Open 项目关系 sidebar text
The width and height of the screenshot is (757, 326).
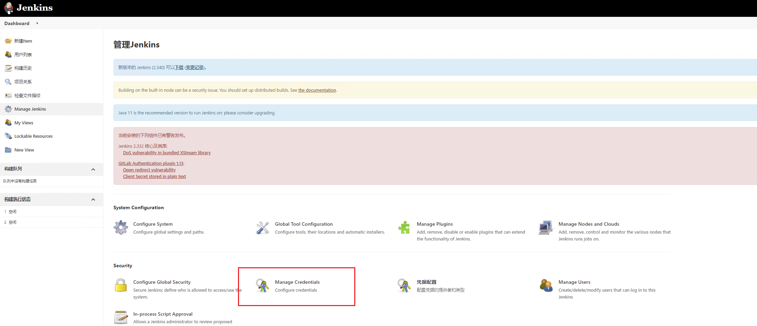pyautogui.click(x=23, y=82)
